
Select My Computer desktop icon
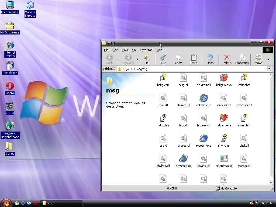pos(10,7)
